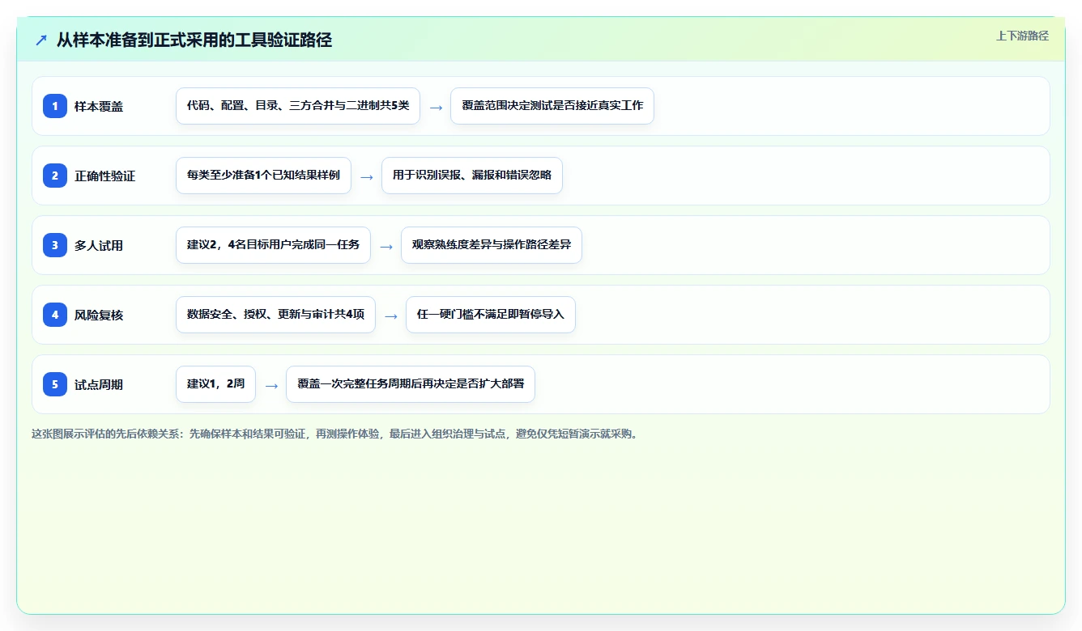Click chip 用于识别误报、漏报和错误忽略
This screenshot has width=1082, height=631.
point(472,176)
